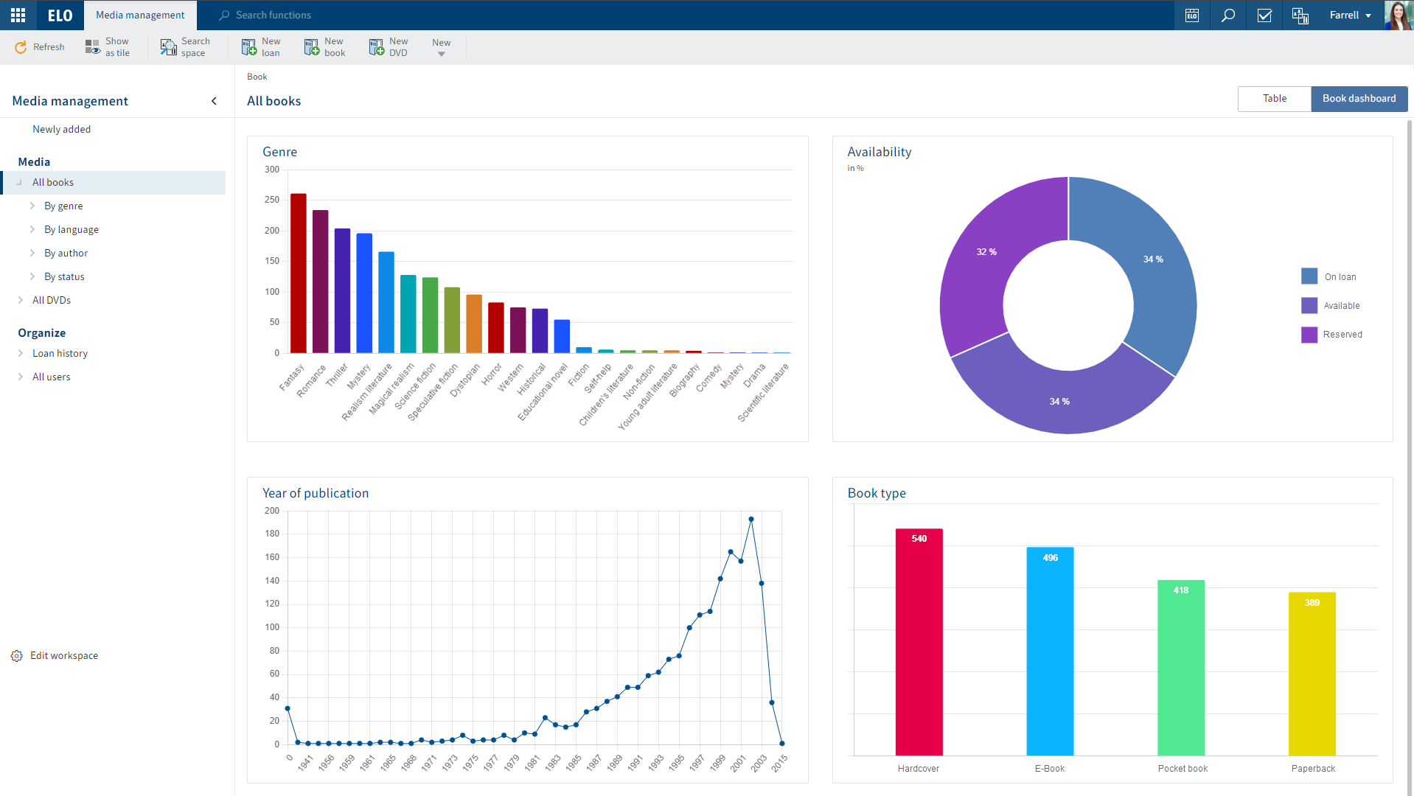Open the Farrell user dropdown
Screen dimensions: 1414x796
pyautogui.click(x=1350, y=15)
